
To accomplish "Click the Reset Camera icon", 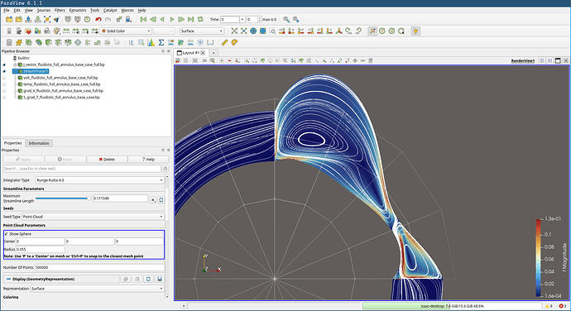I will [x=234, y=31].
